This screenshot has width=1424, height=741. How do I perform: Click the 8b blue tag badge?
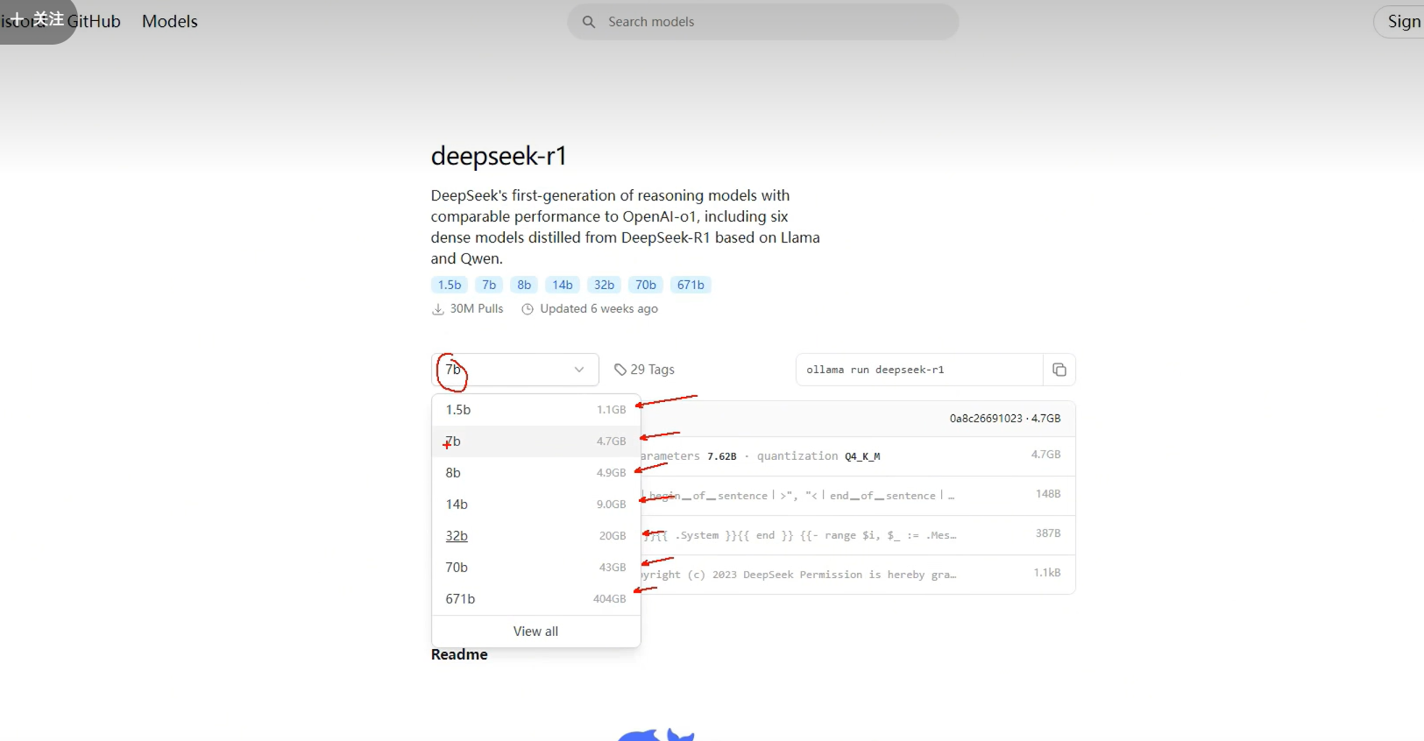coord(524,285)
